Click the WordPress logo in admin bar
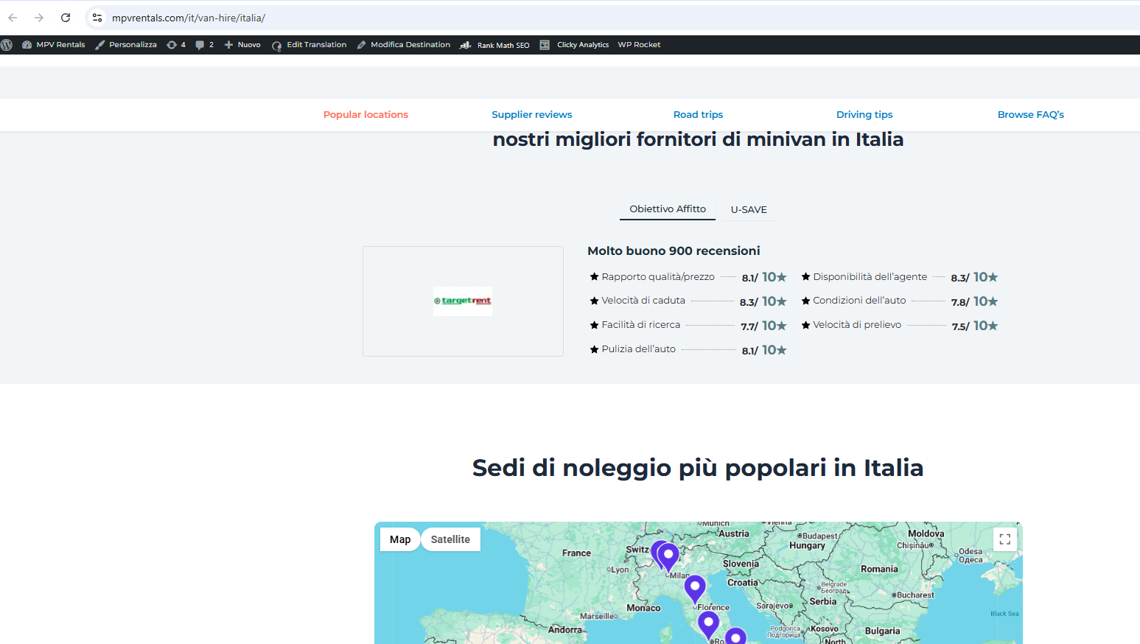 pos(7,45)
